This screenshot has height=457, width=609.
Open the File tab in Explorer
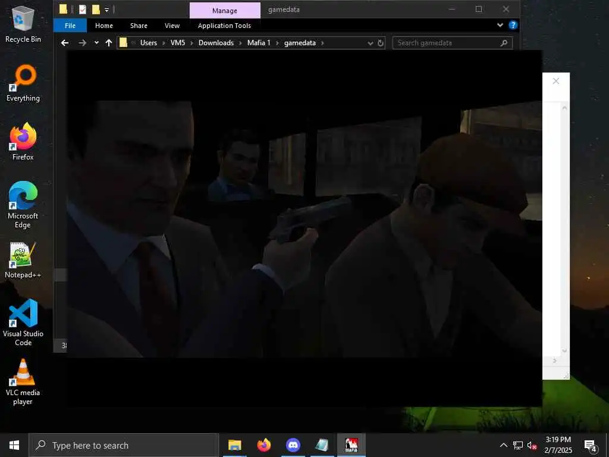70,26
